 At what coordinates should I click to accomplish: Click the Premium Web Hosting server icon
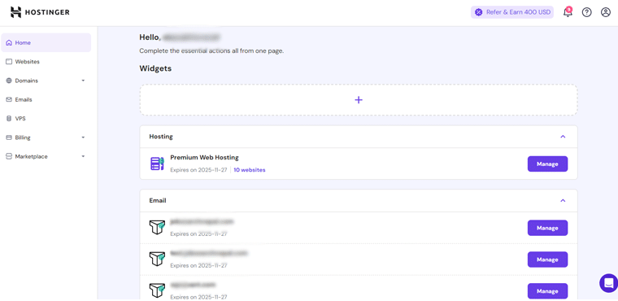click(157, 164)
